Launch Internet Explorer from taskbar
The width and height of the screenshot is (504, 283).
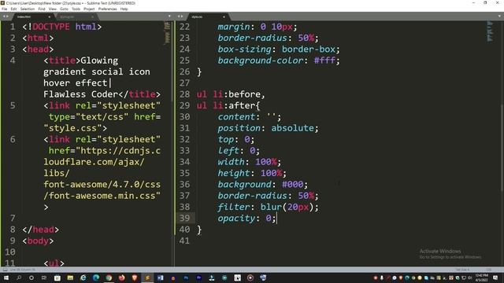83,277
